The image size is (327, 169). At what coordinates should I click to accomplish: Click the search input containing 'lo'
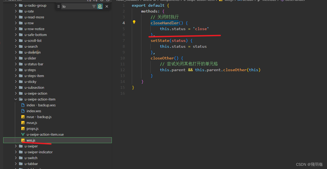pos(77,6)
